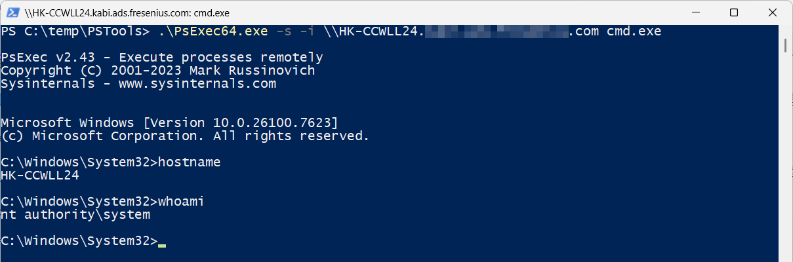Click the typed hostname command
This screenshot has width=793, height=262.
[189, 162]
